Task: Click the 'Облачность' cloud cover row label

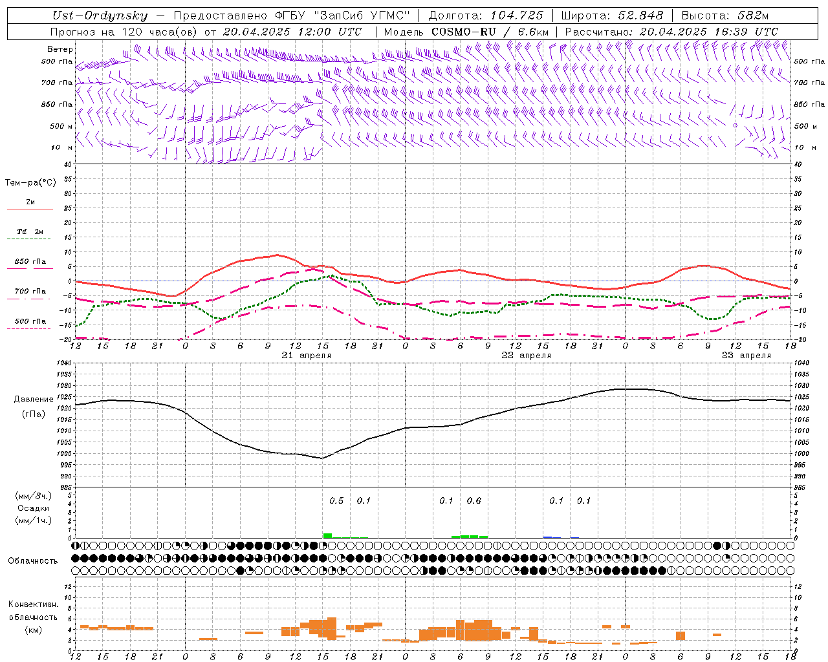Action: pos(33,561)
